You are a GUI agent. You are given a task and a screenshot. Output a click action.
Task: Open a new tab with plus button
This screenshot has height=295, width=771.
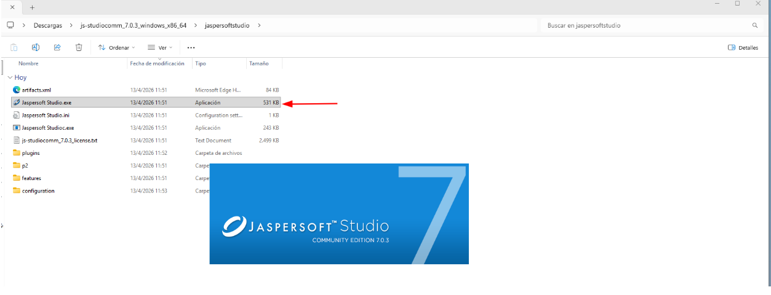click(32, 7)
